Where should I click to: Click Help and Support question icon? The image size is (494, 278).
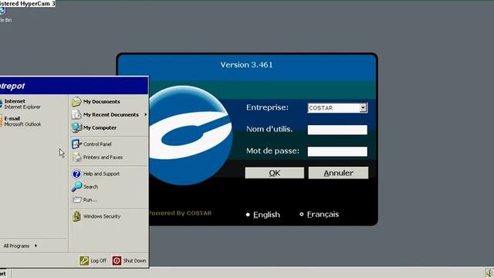[76, 174]
